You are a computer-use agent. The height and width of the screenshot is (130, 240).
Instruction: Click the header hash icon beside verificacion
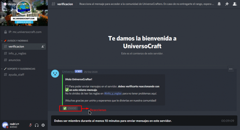point(53,4)
